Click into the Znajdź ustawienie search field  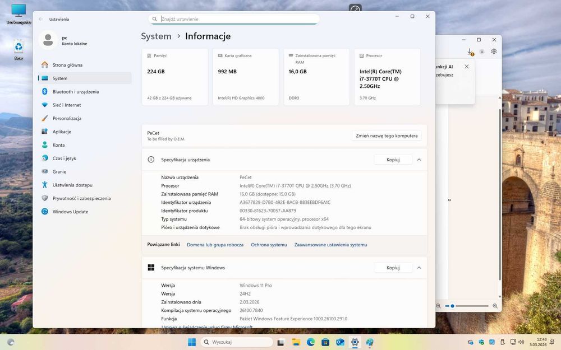234,19
